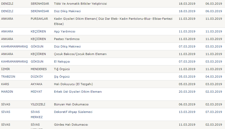Image resolution: width=225 pixels, height=129 pixels.
Task: Open Halı Dokuyucu (El Tezgahı) listing
Action: [73, 84]
